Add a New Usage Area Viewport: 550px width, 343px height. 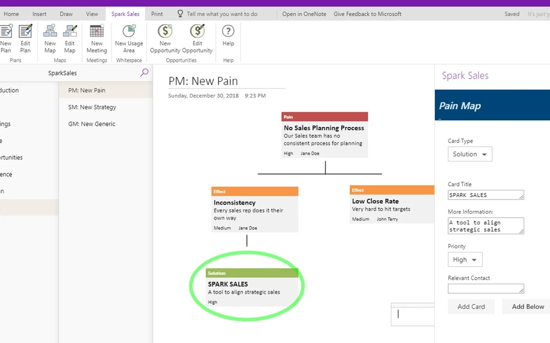(129, 38)
